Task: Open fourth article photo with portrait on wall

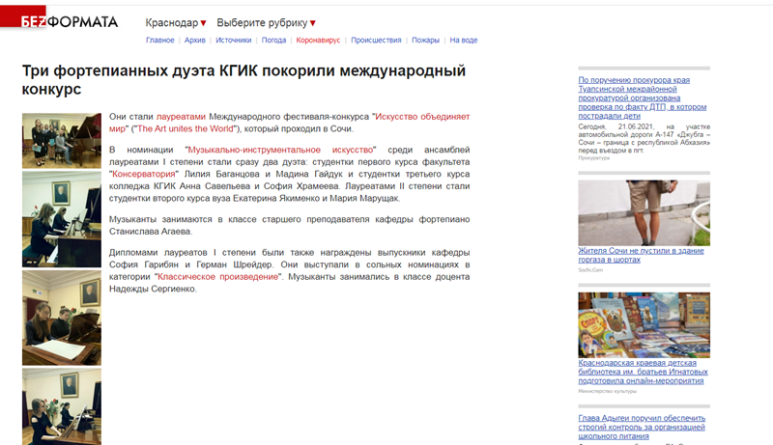Action: tap(62, 406)
